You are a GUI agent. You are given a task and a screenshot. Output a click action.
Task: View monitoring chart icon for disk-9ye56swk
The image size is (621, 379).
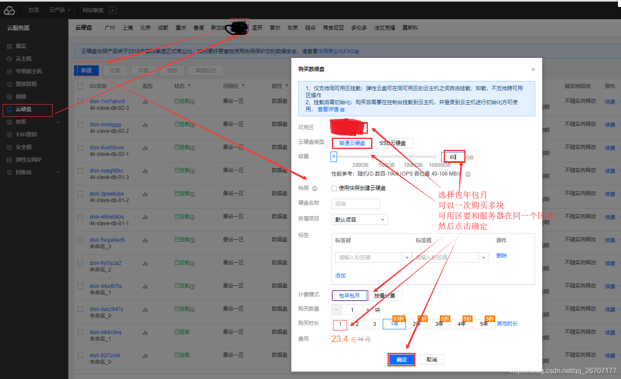pyautogui.click(x=145, y=148)
